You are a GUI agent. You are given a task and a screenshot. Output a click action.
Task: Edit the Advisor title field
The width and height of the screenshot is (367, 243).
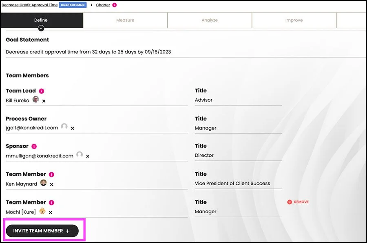(x=239, y=100)
